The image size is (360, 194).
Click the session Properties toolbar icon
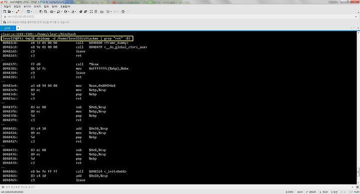(x=28, y=11)
